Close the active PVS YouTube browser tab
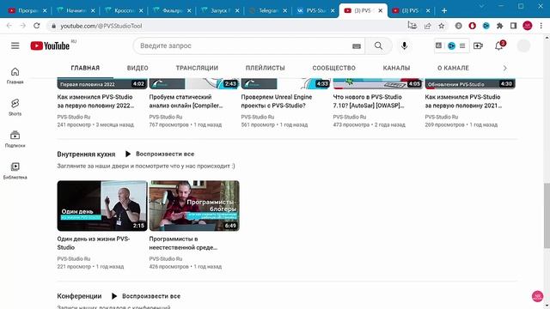 pyautogui.click(x=380, y=11)
